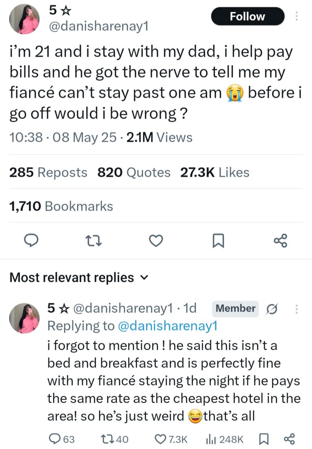Open the 820 Quotes list

click(134, 172)
